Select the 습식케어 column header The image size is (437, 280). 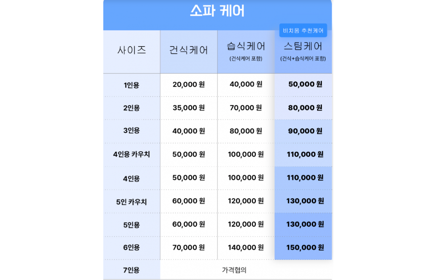(x=246, y=47)
